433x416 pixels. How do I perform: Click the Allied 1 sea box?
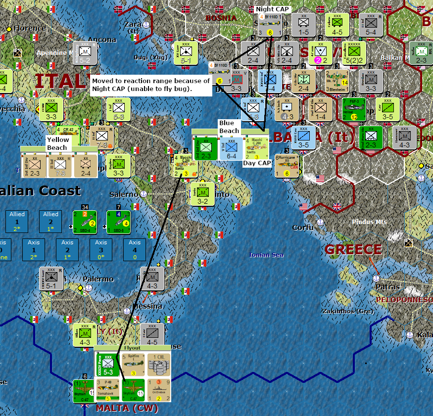tap(17, 222)
